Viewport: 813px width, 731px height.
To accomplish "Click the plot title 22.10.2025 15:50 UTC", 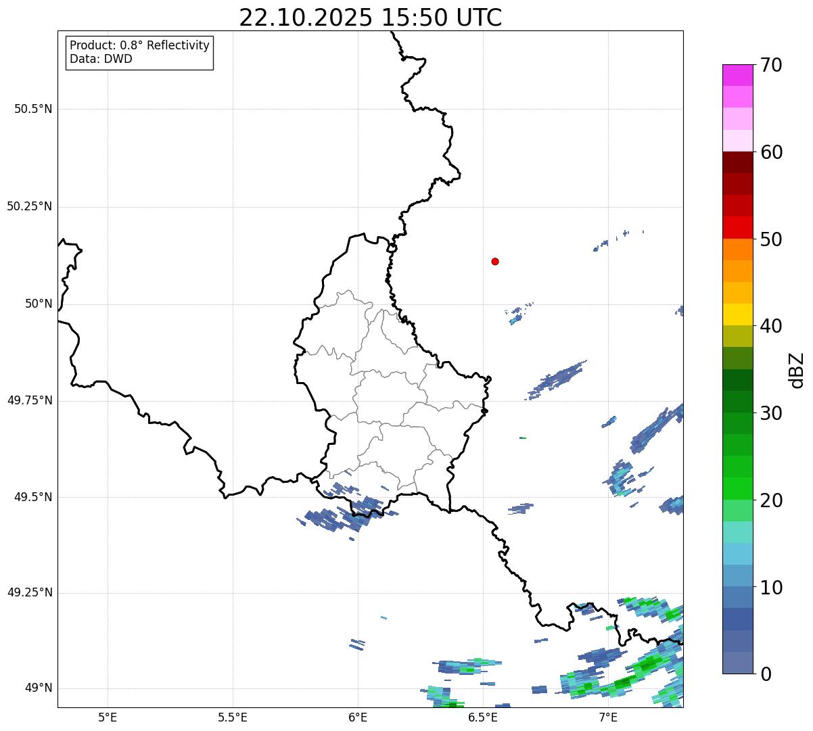I will [371, 18].
